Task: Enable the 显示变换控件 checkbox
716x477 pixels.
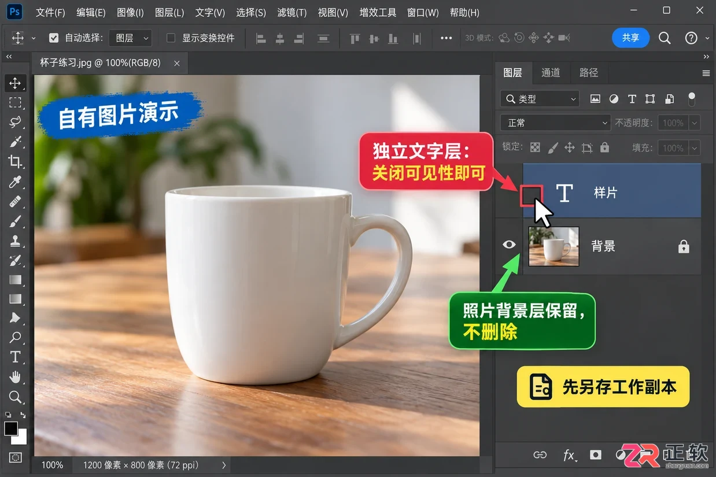Action: [x=171, y=38]
